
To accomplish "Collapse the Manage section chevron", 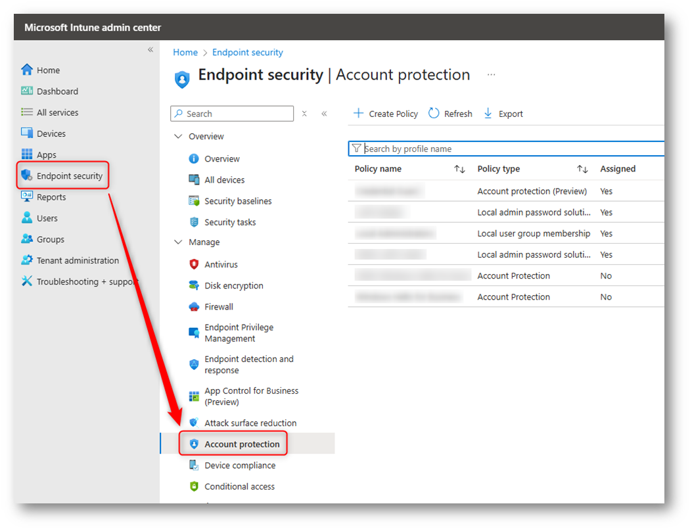I will click(178, 242).
